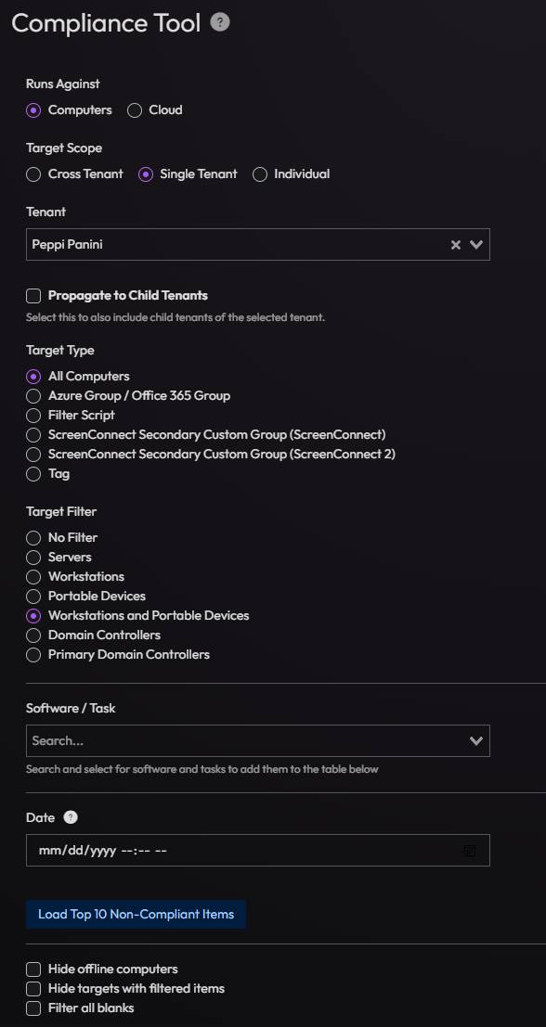The width and height of the screenshot is (546, 1027).
Task: Expand the Tenant dropdown chevron
Action: (x=476, y=245)
